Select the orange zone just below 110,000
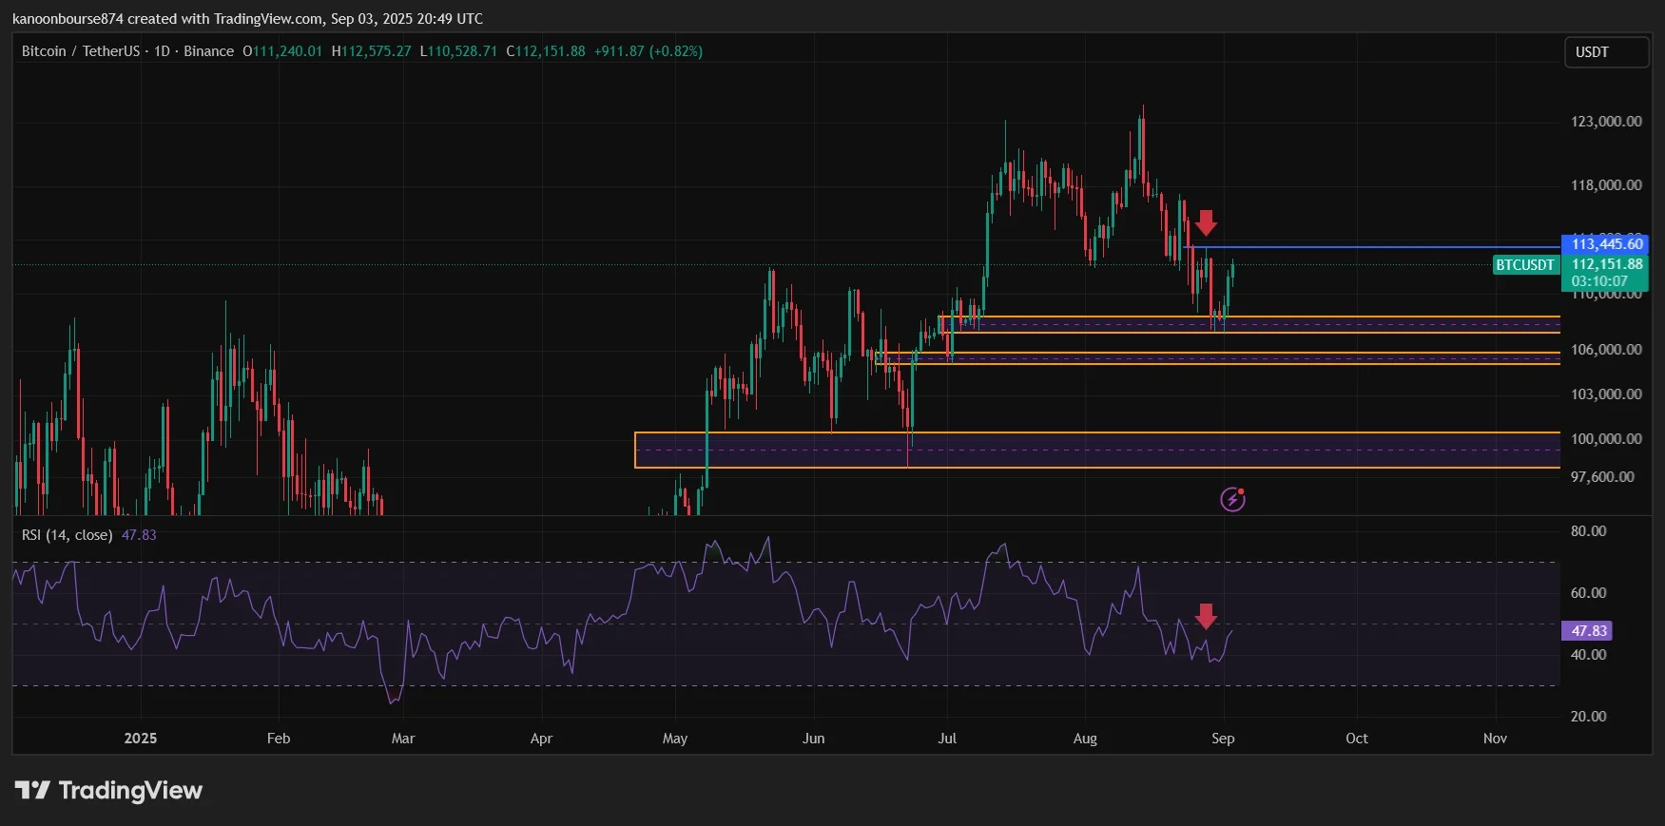 coord(1249,324)
